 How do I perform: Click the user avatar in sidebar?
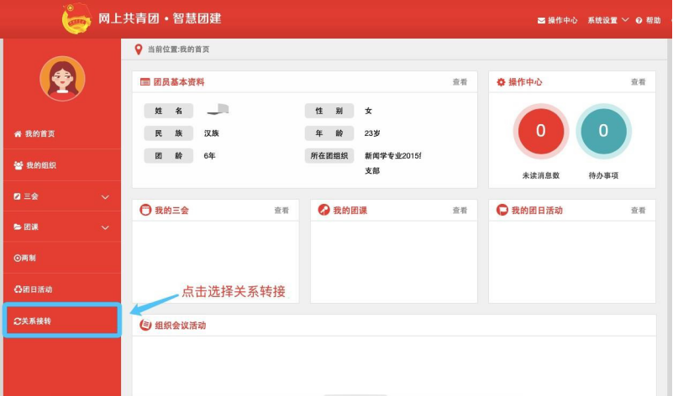pyautogui.click(x=62, y=78)
